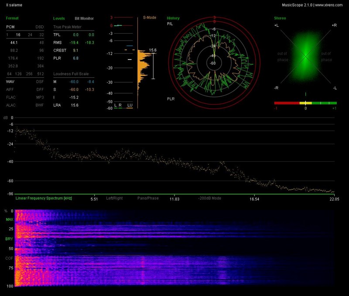Select the 176.4 sample rate
349x296 pixels.
13,58
